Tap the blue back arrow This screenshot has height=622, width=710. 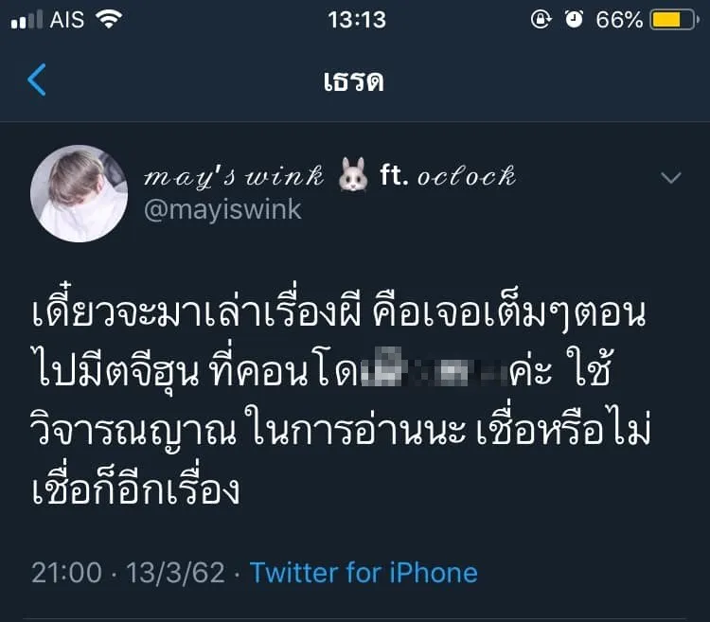[37, 80]
